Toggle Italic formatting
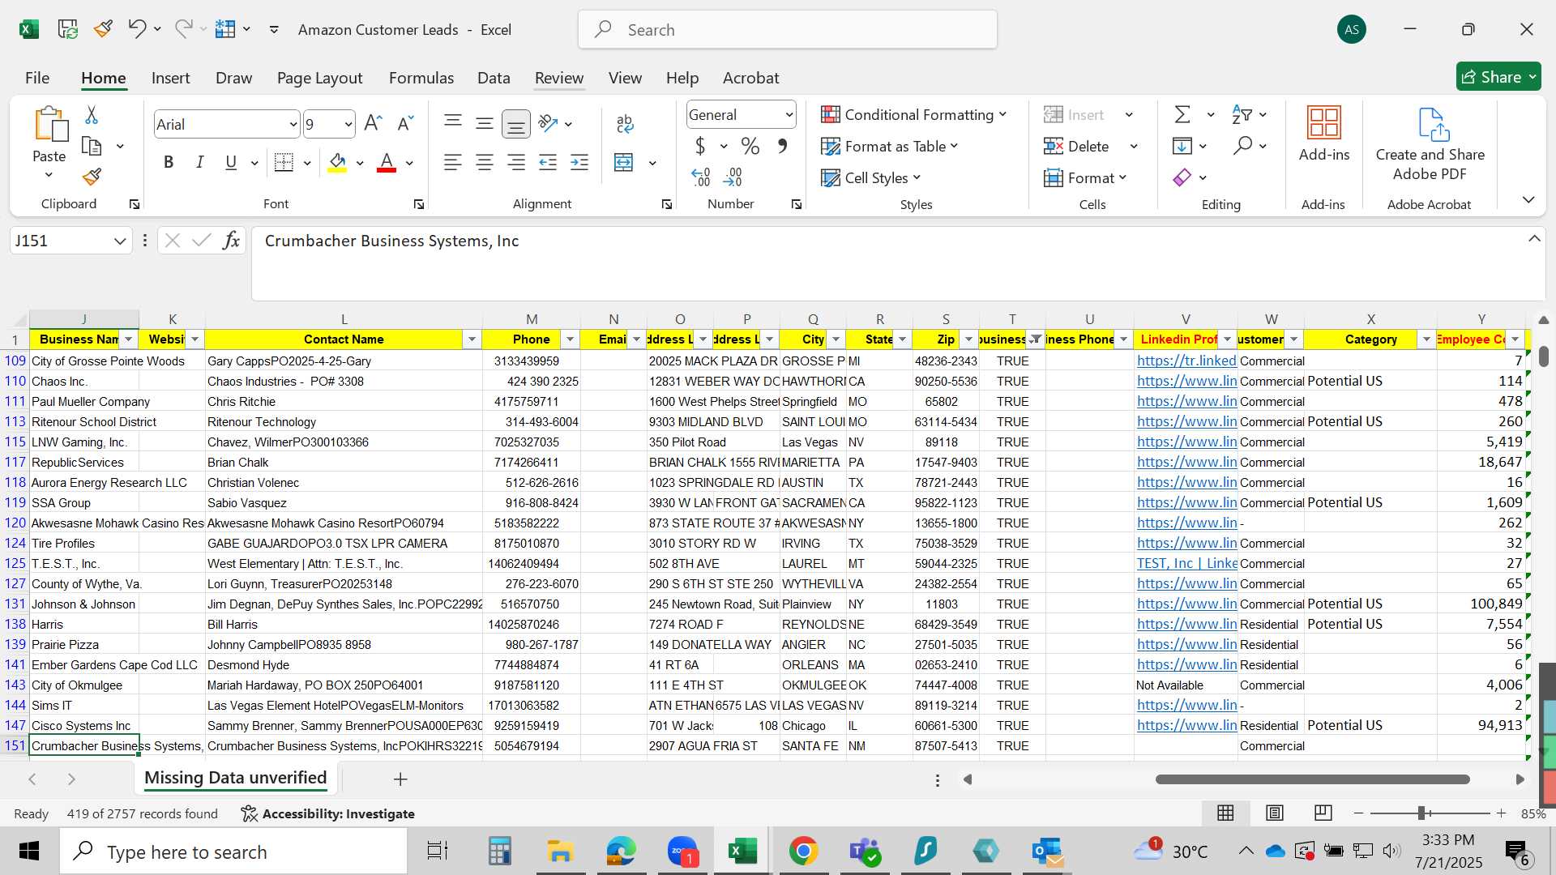Screen dimensions: 1556x875 (x=199, y=163)
